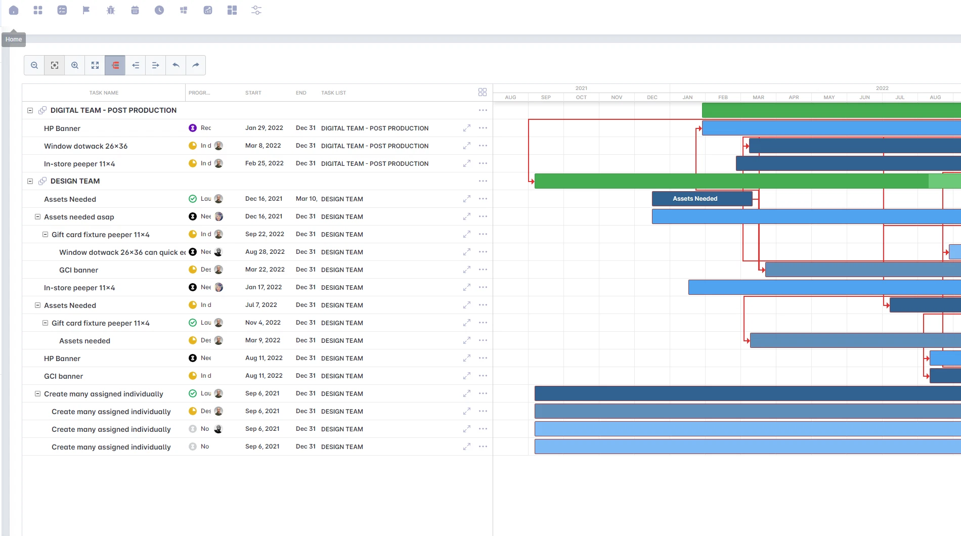
Task: Open the Bug tracker icon
Action: pos(111,10)
